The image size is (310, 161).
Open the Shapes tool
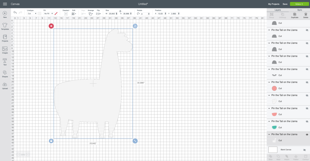coord(5,73)
